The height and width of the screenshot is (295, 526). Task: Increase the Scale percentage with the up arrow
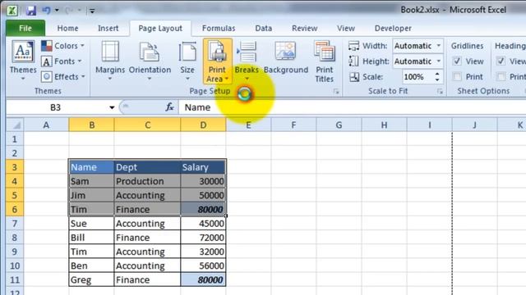click(437, 74)
